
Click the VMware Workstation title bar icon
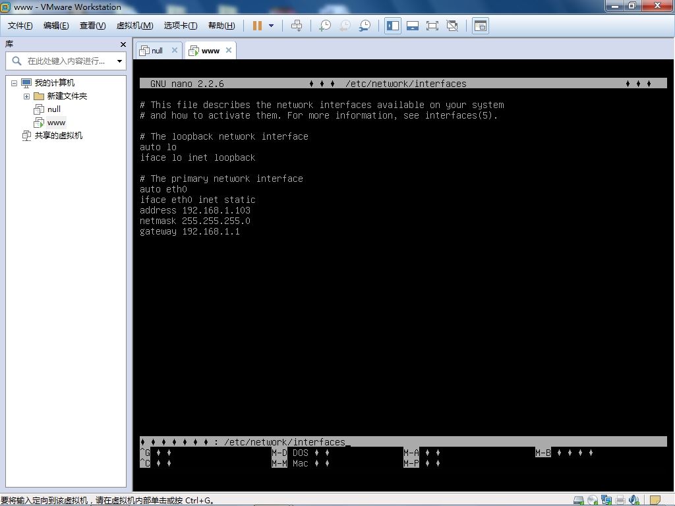5,7
